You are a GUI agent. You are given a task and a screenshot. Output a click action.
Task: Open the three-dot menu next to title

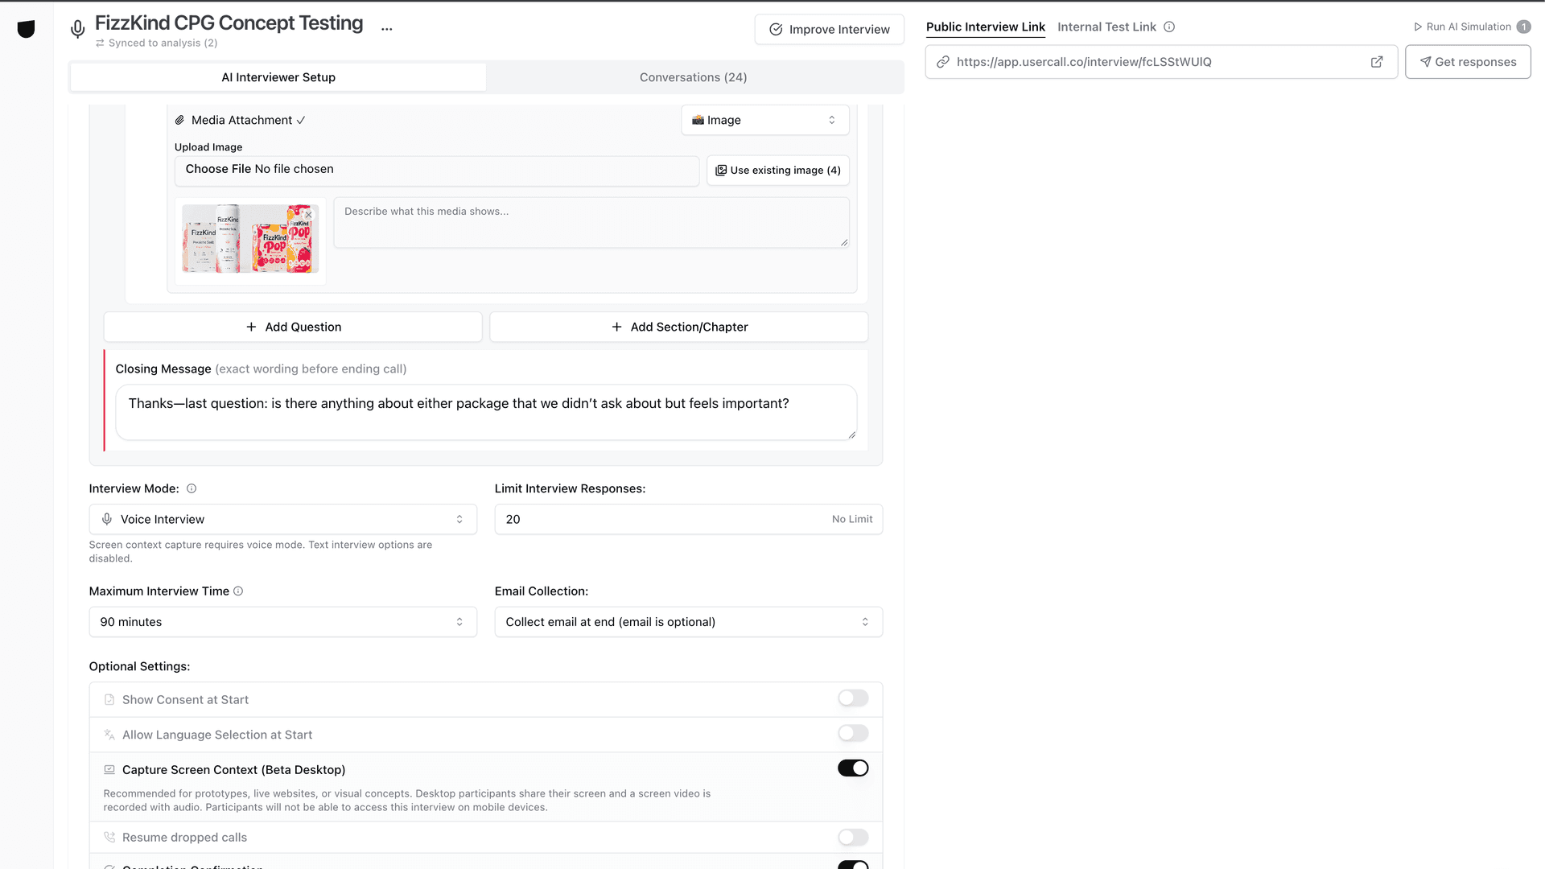click(x=387, y=29)
